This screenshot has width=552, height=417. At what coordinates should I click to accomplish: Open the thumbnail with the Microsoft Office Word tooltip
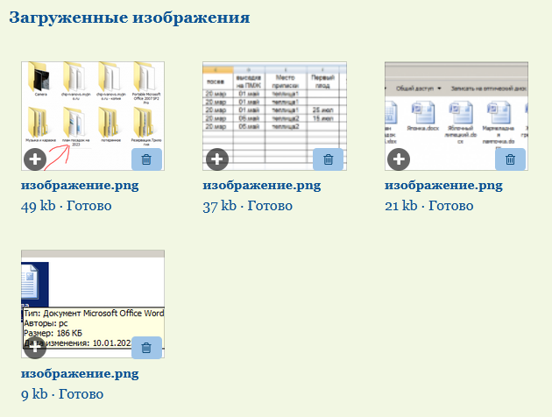pos(93,298)
